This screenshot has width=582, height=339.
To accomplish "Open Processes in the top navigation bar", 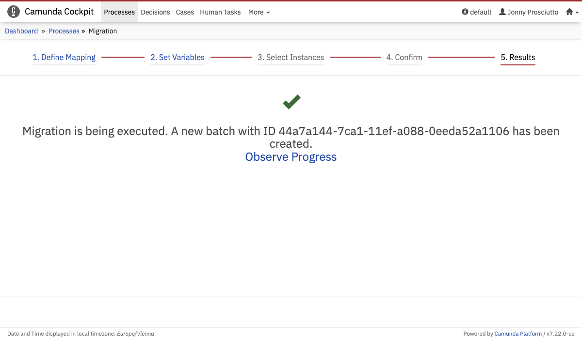I will [119, 12].
